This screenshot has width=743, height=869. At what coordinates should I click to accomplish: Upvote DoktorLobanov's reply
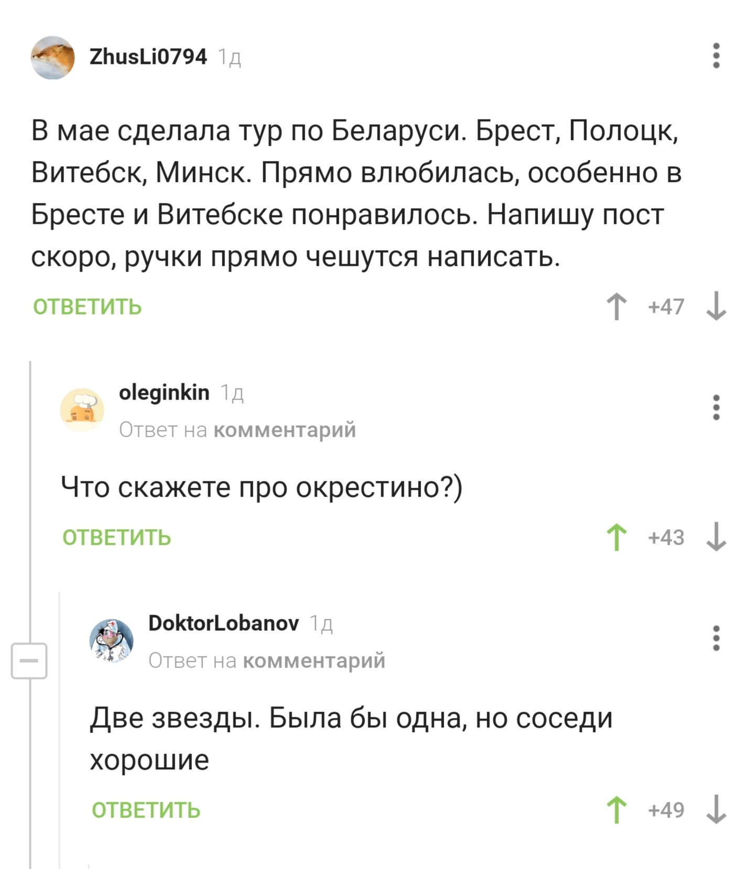[x=617, y=810]
